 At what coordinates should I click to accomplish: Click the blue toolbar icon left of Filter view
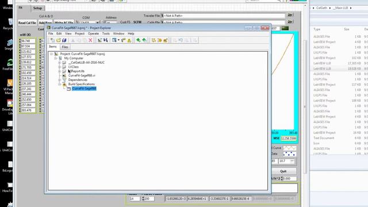pos(106,40)
